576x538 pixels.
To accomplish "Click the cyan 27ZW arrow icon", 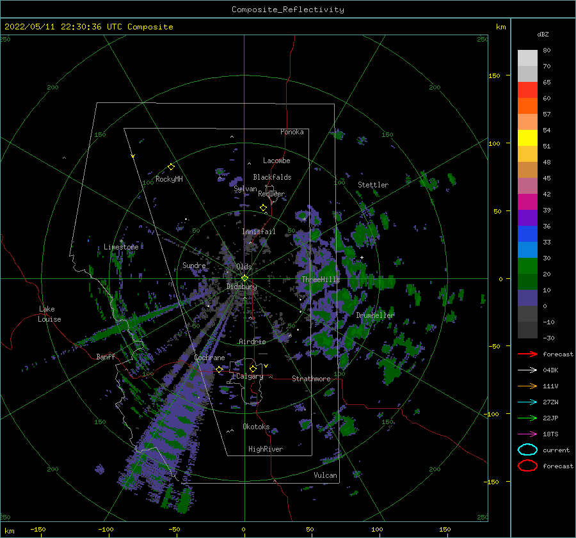I will tap(527, 402).
